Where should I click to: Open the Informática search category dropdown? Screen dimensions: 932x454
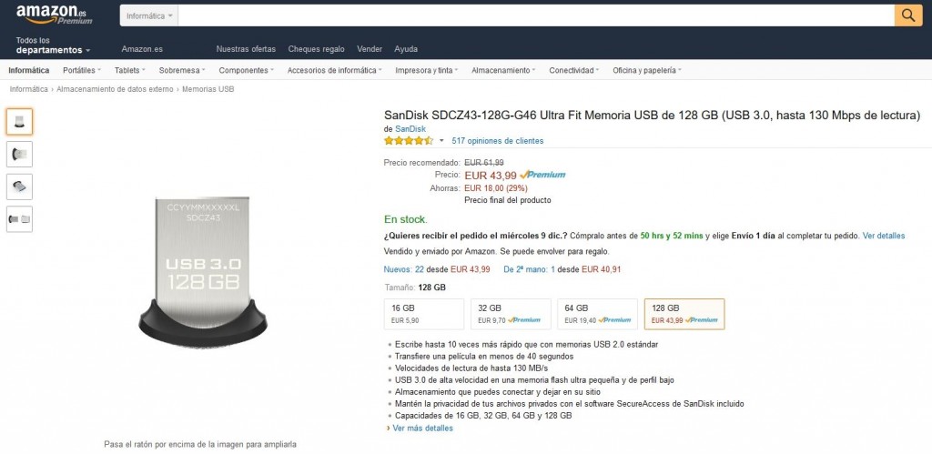point(150,16)
